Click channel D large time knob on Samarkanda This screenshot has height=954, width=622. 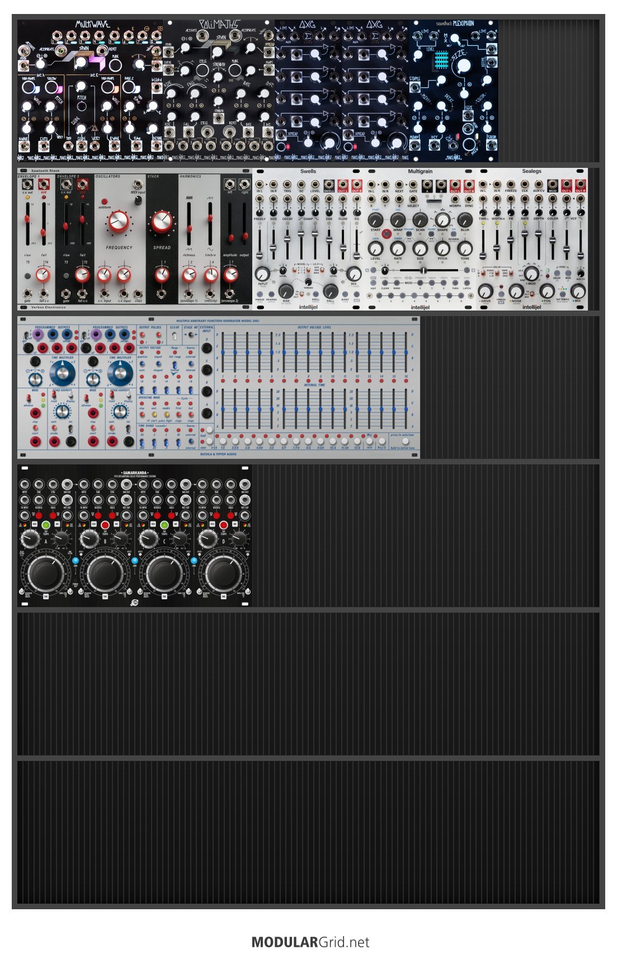coord(223,572)
